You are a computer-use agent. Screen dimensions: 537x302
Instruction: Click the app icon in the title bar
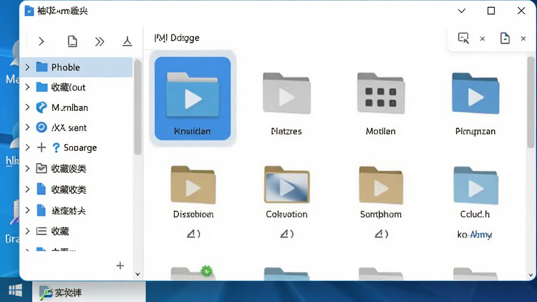(x=29, y=11)
